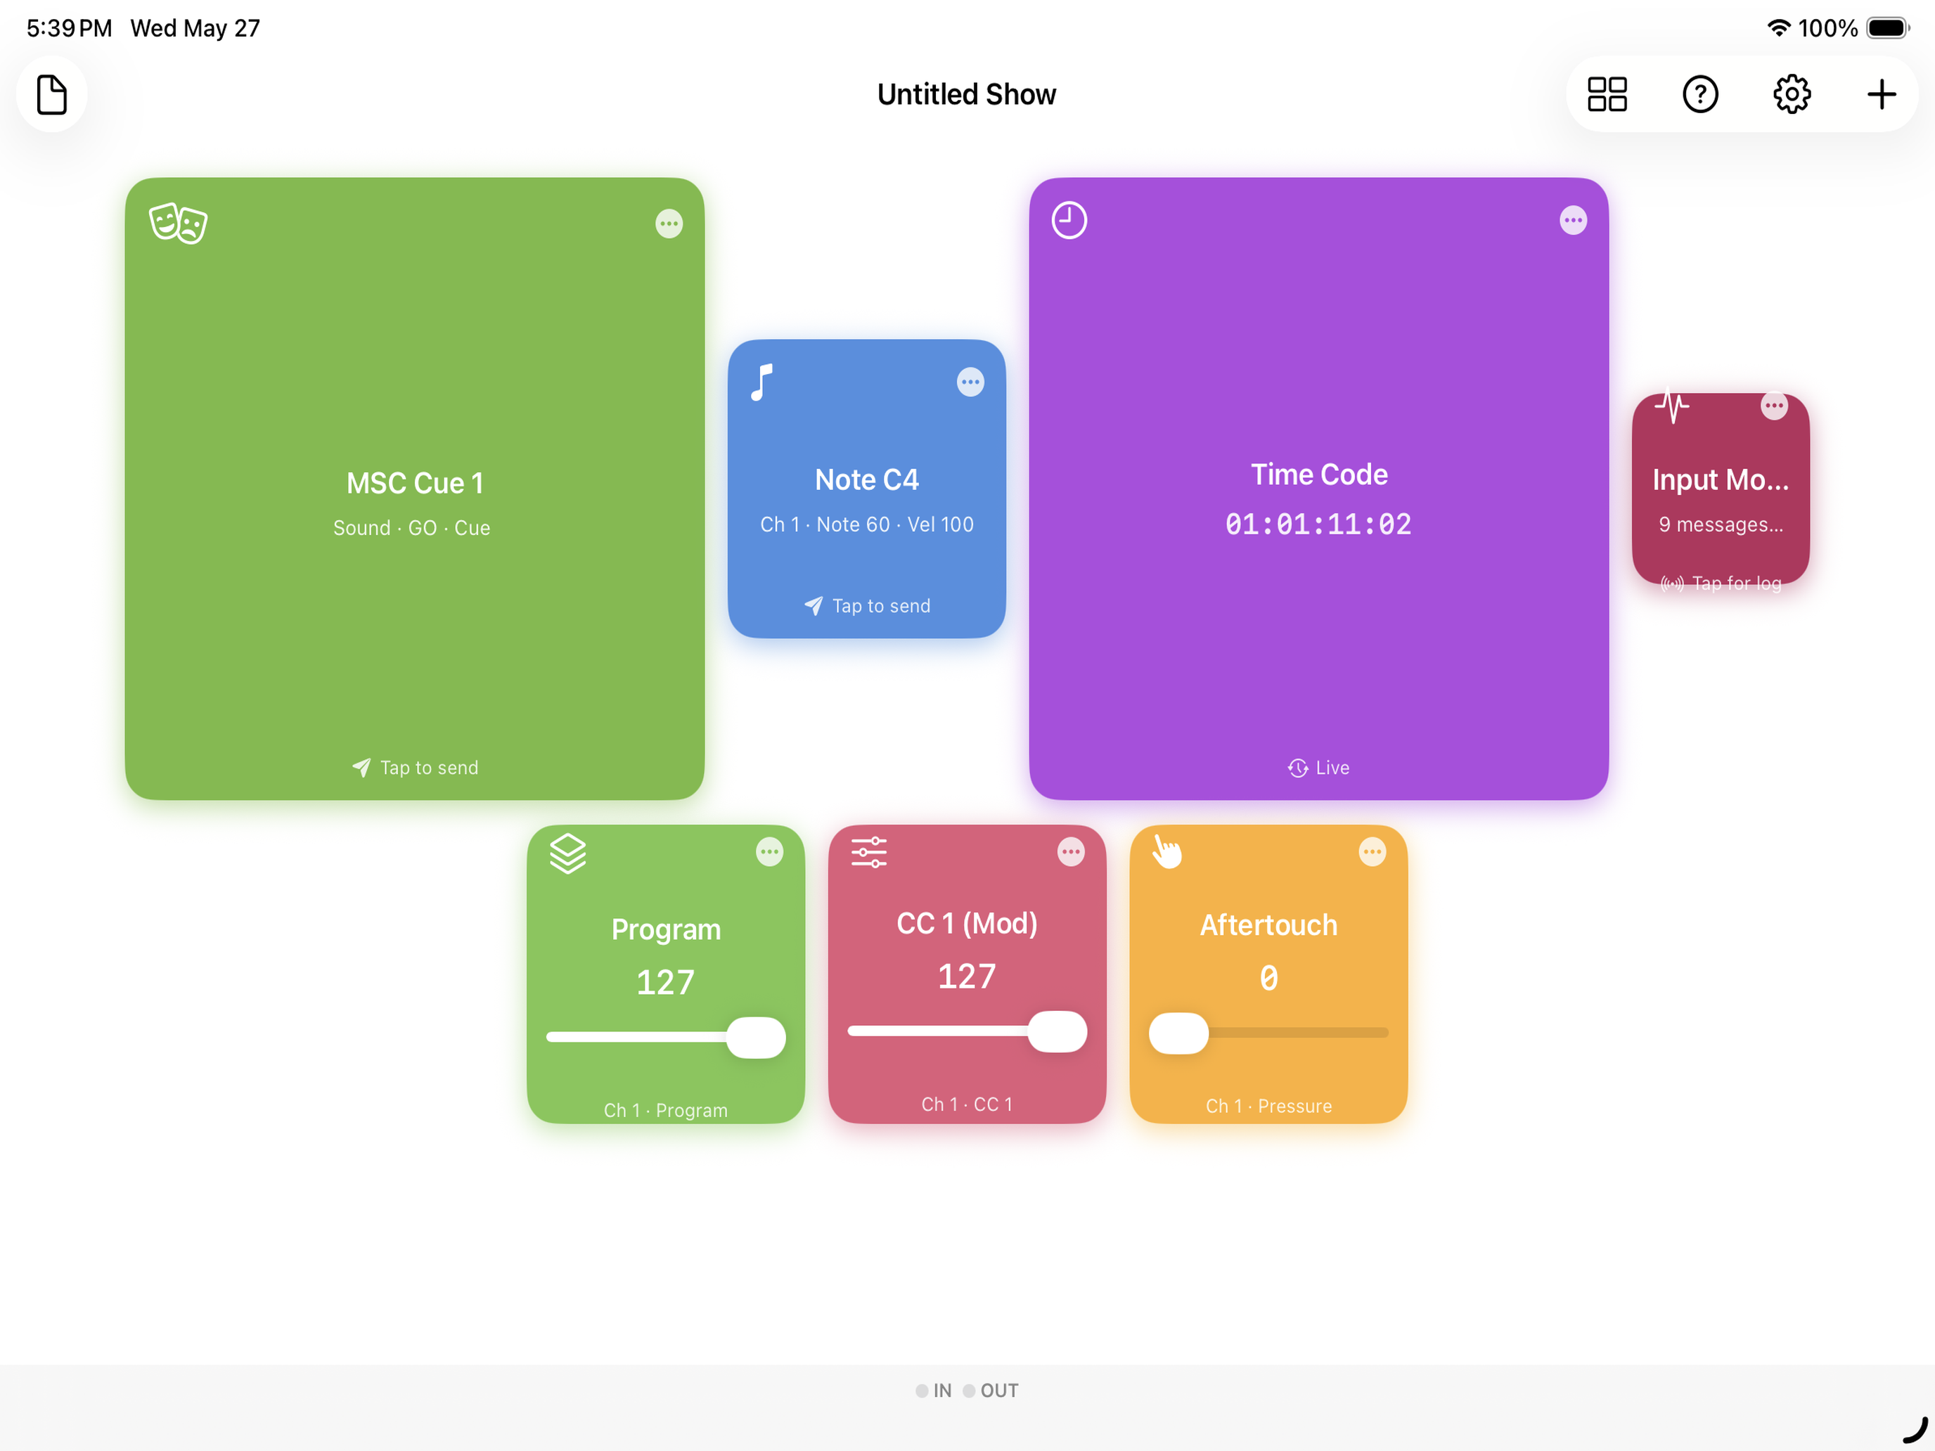Open the Aftertouch options ellipsis
This screenshot has width=1935, height=1451.
(x=1372, y=852)
